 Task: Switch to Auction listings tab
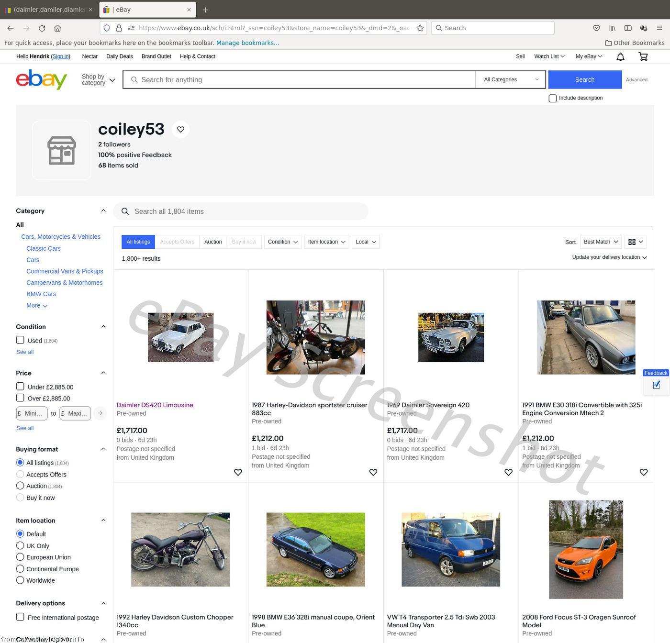[x=213, y=242]
